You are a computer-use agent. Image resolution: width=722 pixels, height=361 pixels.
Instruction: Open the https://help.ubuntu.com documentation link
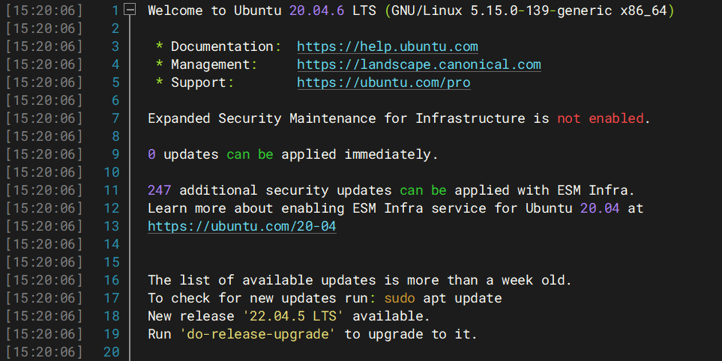(x=388, y=46)
